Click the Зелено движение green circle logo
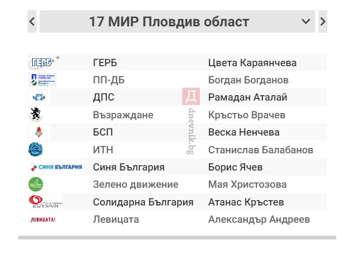Viewport: 359px width, 255px height. [x=35, y=184]
